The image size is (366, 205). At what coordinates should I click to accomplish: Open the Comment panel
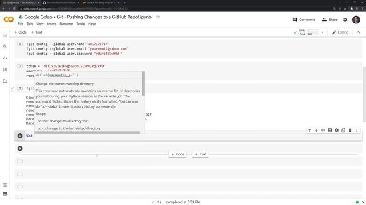(304, 20)
